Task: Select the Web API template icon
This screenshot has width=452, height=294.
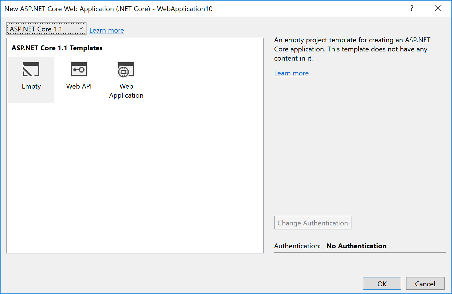Action: click(79, 69)
